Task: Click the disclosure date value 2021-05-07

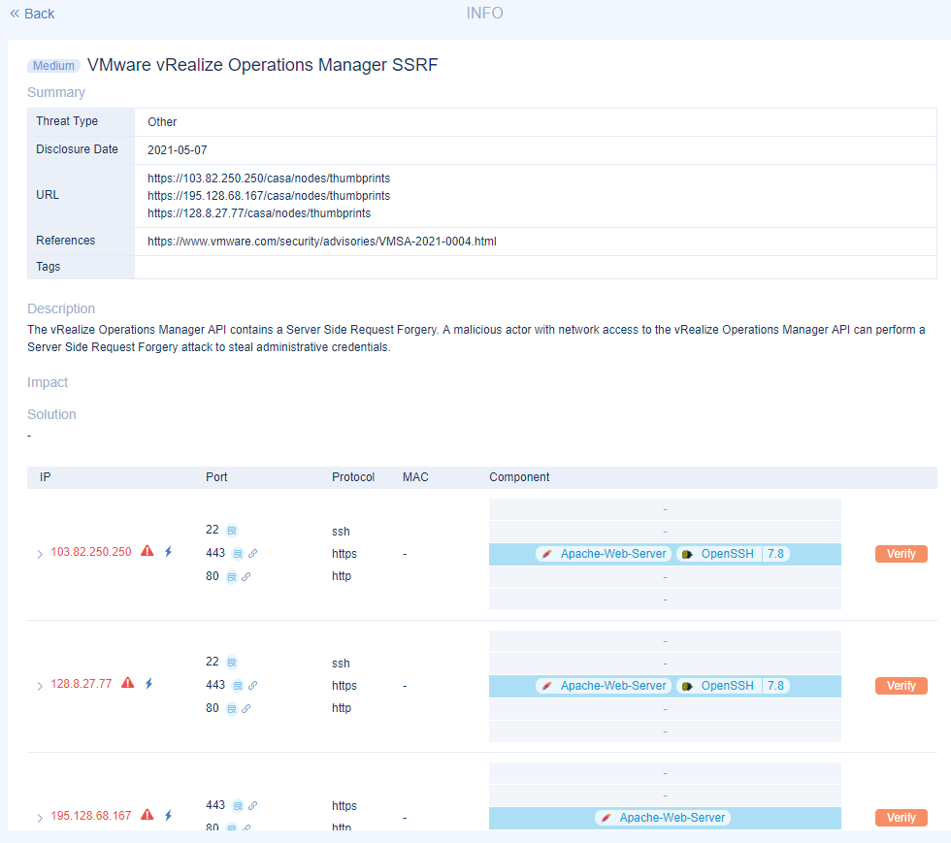Action: tap(177, 150)
